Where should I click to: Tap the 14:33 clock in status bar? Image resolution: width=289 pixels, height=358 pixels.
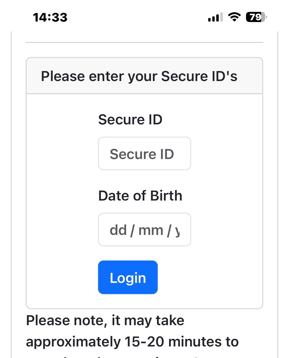point(50,17)
